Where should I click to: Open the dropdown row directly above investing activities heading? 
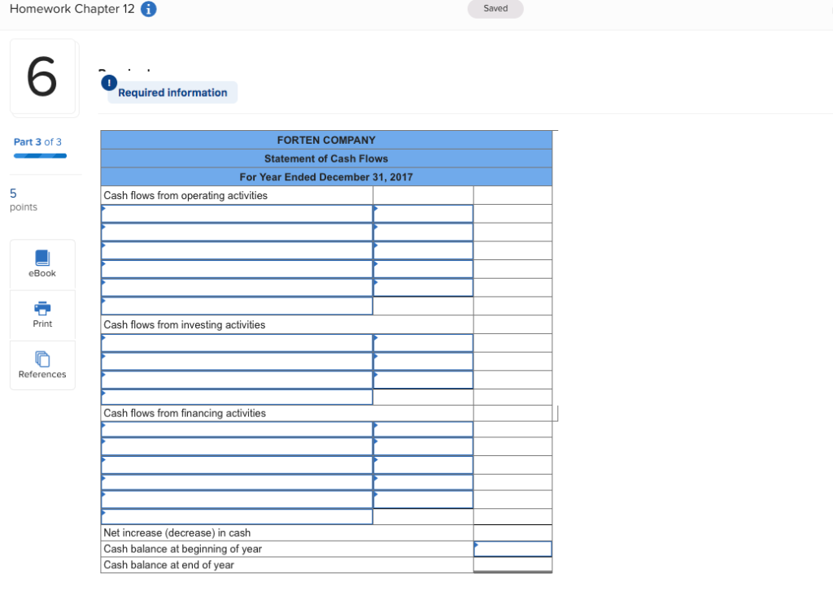point(237,306)
